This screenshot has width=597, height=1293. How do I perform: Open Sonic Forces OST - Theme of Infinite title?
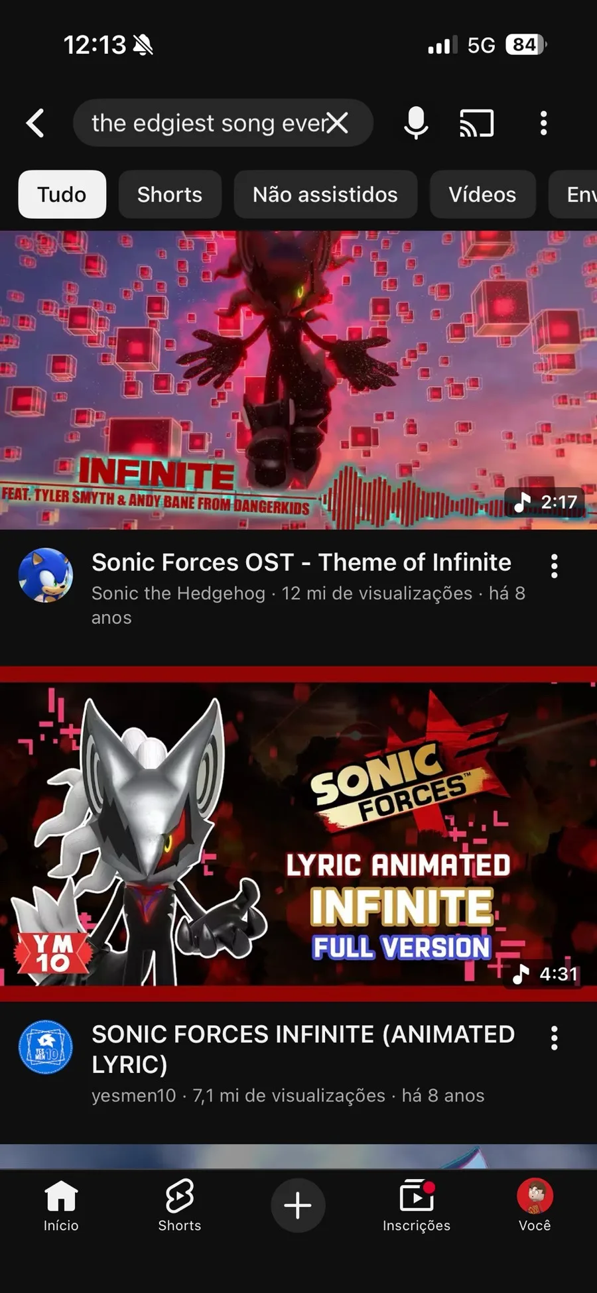pos(301,562)
